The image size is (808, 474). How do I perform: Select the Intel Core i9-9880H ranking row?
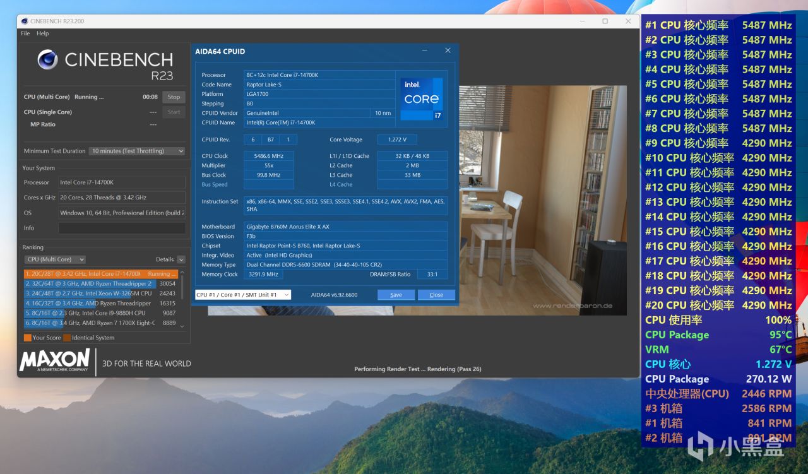pyautogui.click(x=101, y=313)
